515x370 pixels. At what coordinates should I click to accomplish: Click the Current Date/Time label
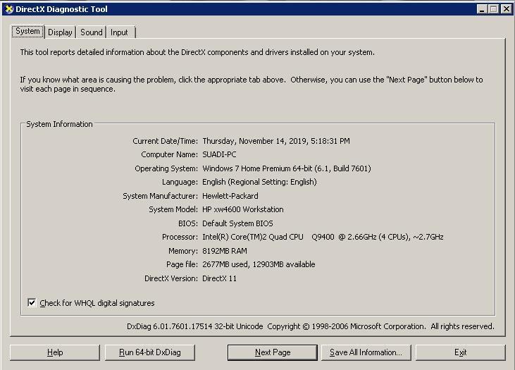(x=165, y=141)
